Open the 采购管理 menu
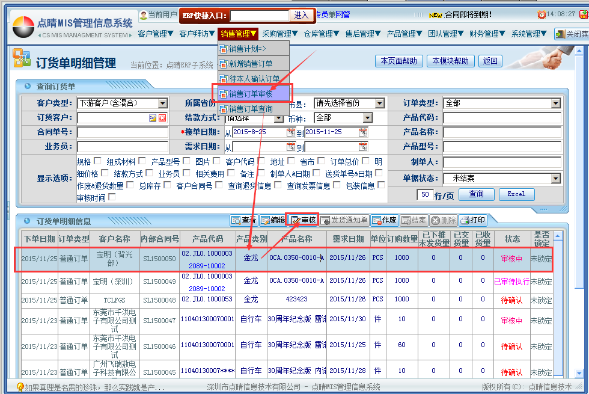589x394 pixels. pyautogui.click(x=279, y=34)
